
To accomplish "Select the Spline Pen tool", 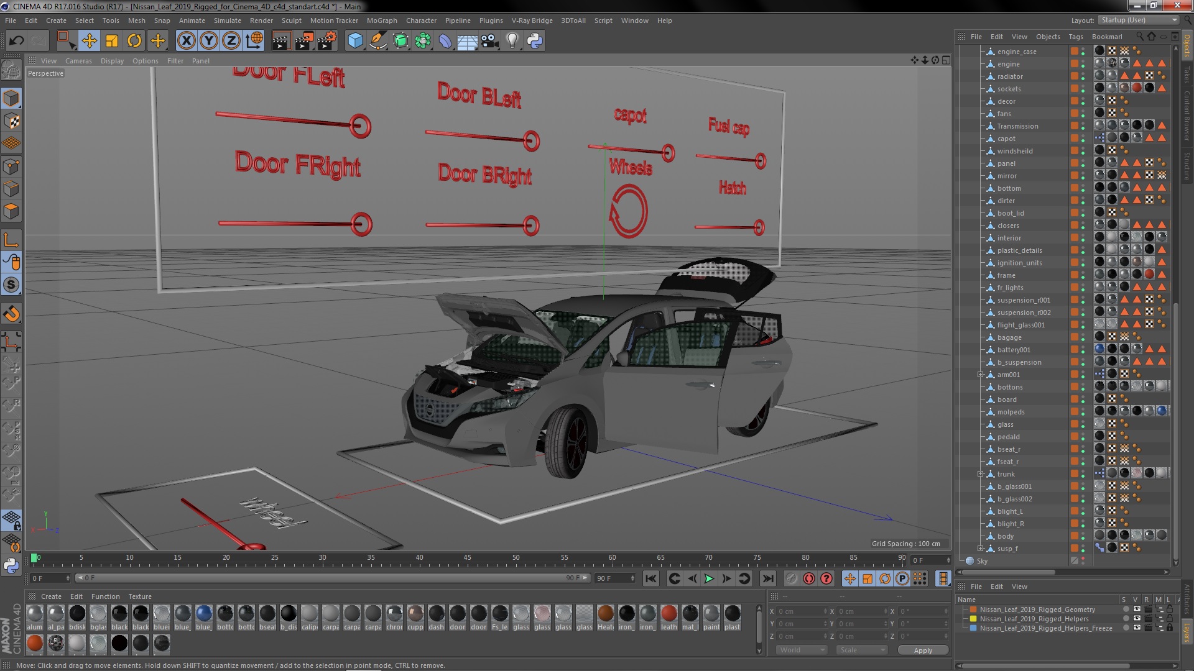I will pos(377,41).
